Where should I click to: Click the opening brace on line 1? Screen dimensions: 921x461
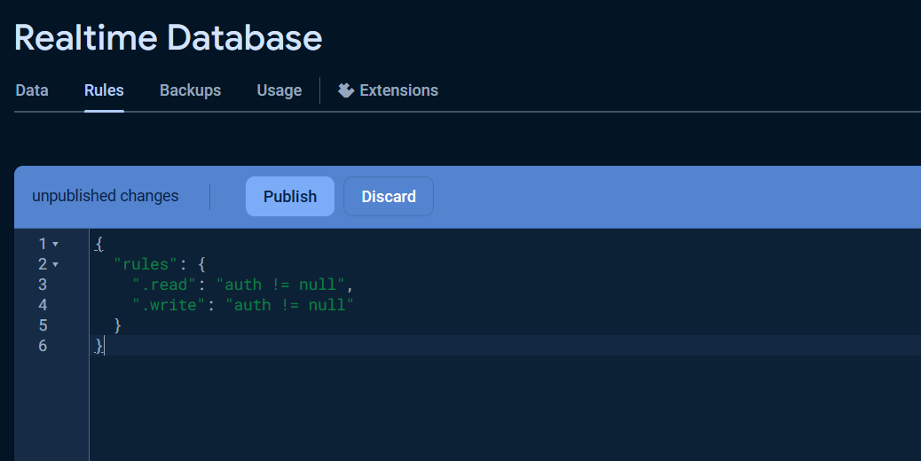(x=98, y=244)
